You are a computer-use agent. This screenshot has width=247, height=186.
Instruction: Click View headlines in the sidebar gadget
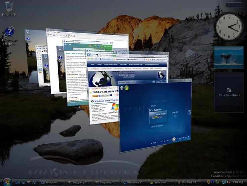pos(229,95)
